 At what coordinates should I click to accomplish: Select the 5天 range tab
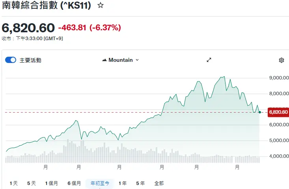pos(32,183)
